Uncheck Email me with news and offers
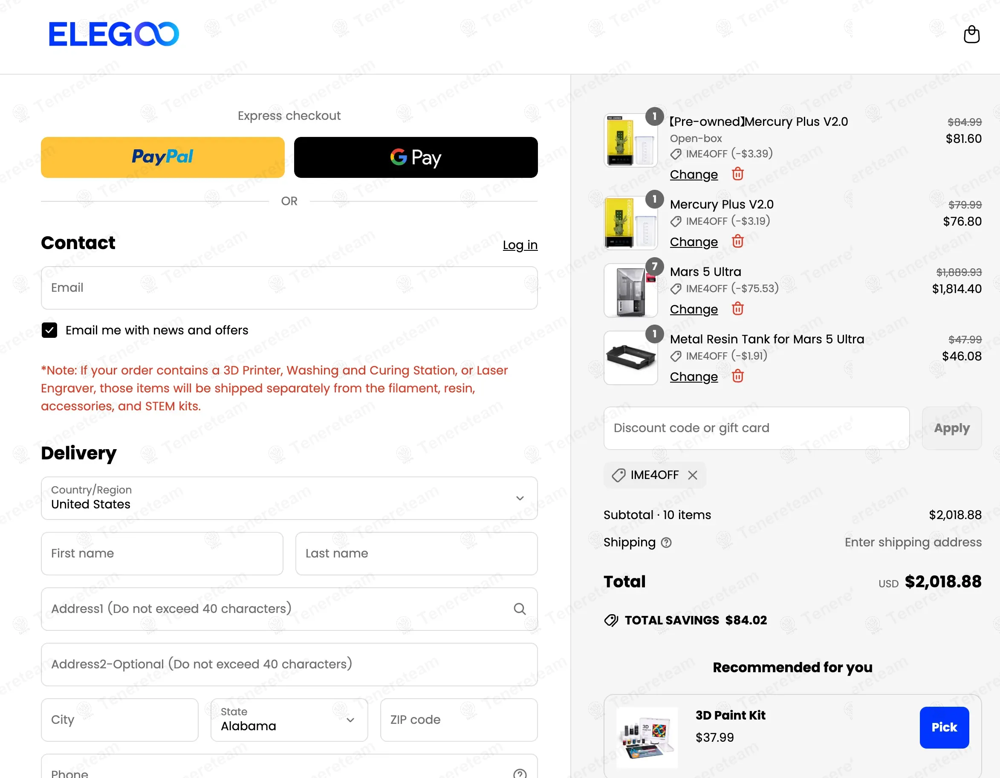Image resolution: width=1000 pixels, height=778 pixels. pyautogui.click(x=49, y=330)
